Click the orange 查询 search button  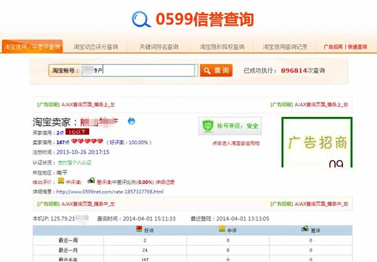click(x=216, y=70)
